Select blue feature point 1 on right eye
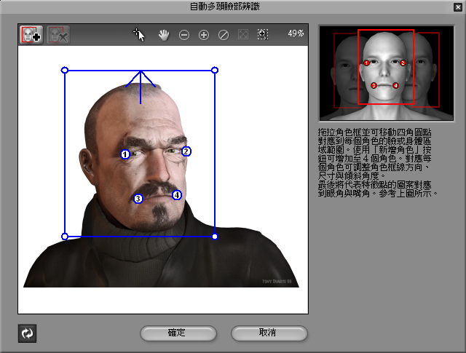The width and height of the screenshot is (466, 353). (x=125, y=154)
